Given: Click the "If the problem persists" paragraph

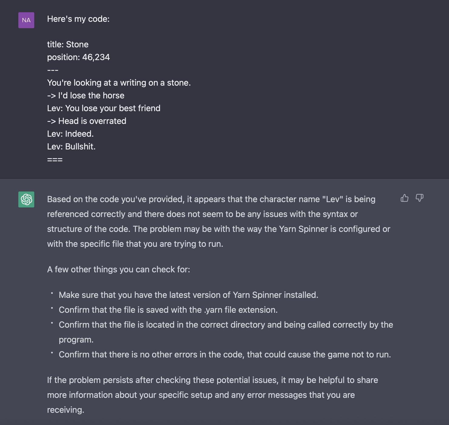Looking at the screenshot, I should (x=212, y=395).
